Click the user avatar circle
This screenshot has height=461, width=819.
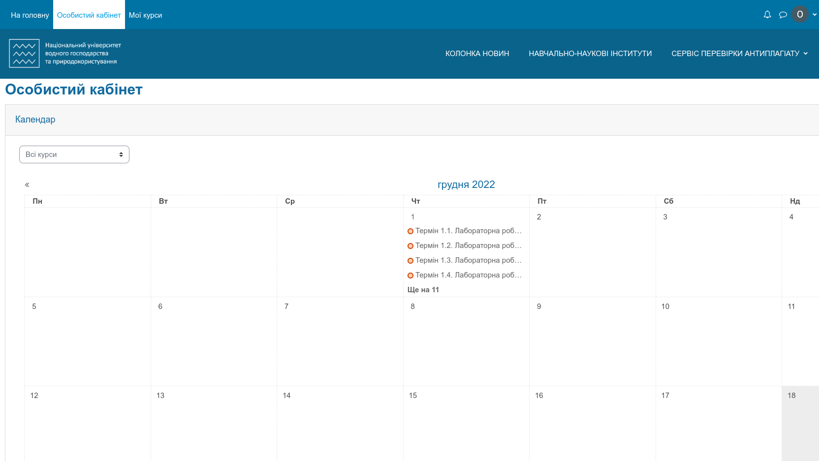tap(800, 14)
